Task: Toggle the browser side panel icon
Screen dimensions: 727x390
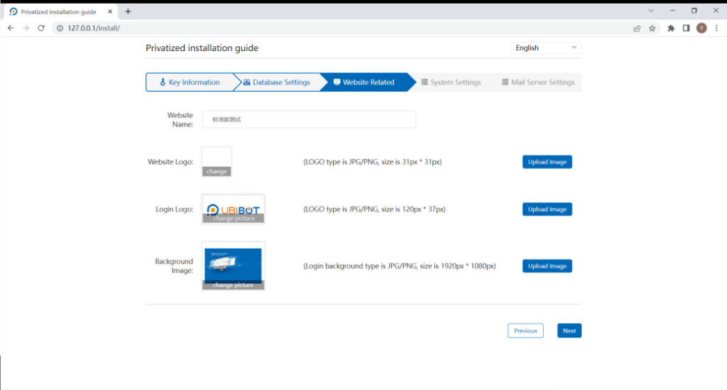Action: (686, 28)
